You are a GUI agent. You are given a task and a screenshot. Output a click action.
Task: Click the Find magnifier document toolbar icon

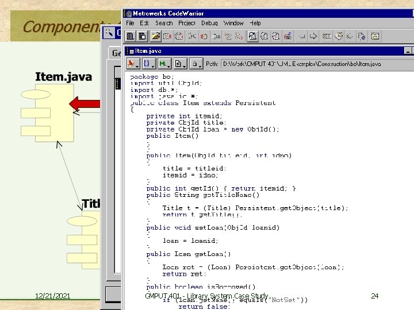click(252, 36)
